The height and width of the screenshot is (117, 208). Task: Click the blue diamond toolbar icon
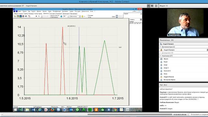pyautogui.click(x=61, y=16)
